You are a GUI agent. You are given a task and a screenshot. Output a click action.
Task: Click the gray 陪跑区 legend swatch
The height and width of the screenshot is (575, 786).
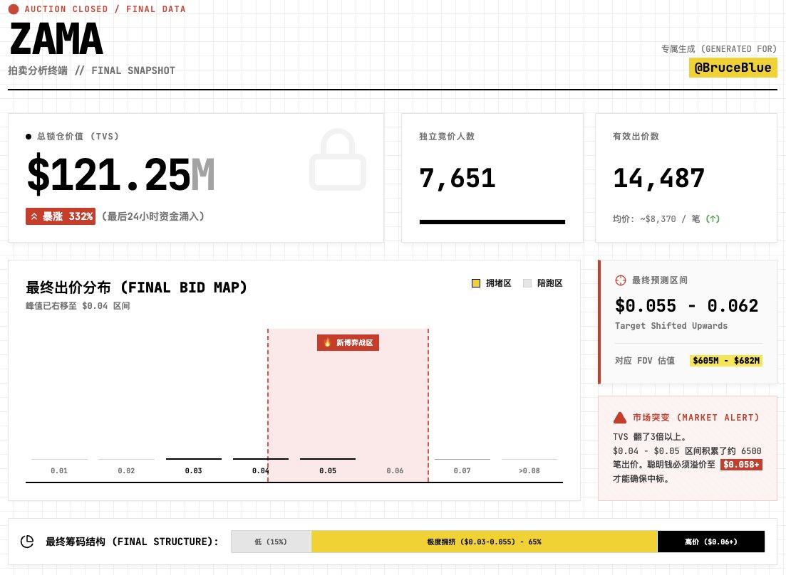point(527,283)
